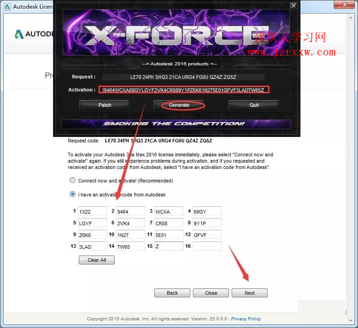Click activation code field 5 containing LGYF

[x=92, y=223]
